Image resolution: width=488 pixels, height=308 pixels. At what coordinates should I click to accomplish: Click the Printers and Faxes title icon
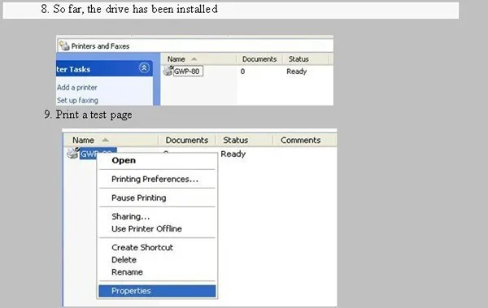pyautogui.click(x=64, y=46)
